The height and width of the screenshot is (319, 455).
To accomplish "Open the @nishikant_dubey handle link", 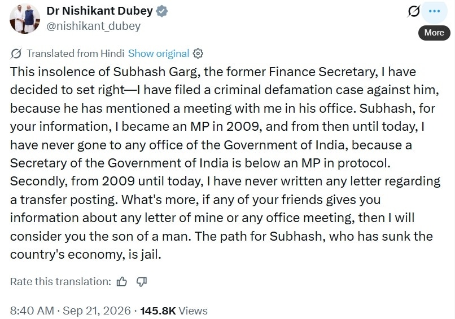I will (94, 26).
